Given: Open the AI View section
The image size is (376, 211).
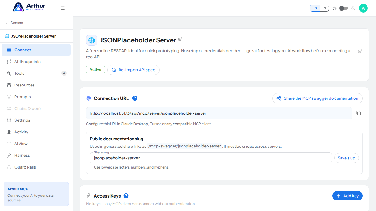Looking at the screenshot, I should (x=36, y=144).
